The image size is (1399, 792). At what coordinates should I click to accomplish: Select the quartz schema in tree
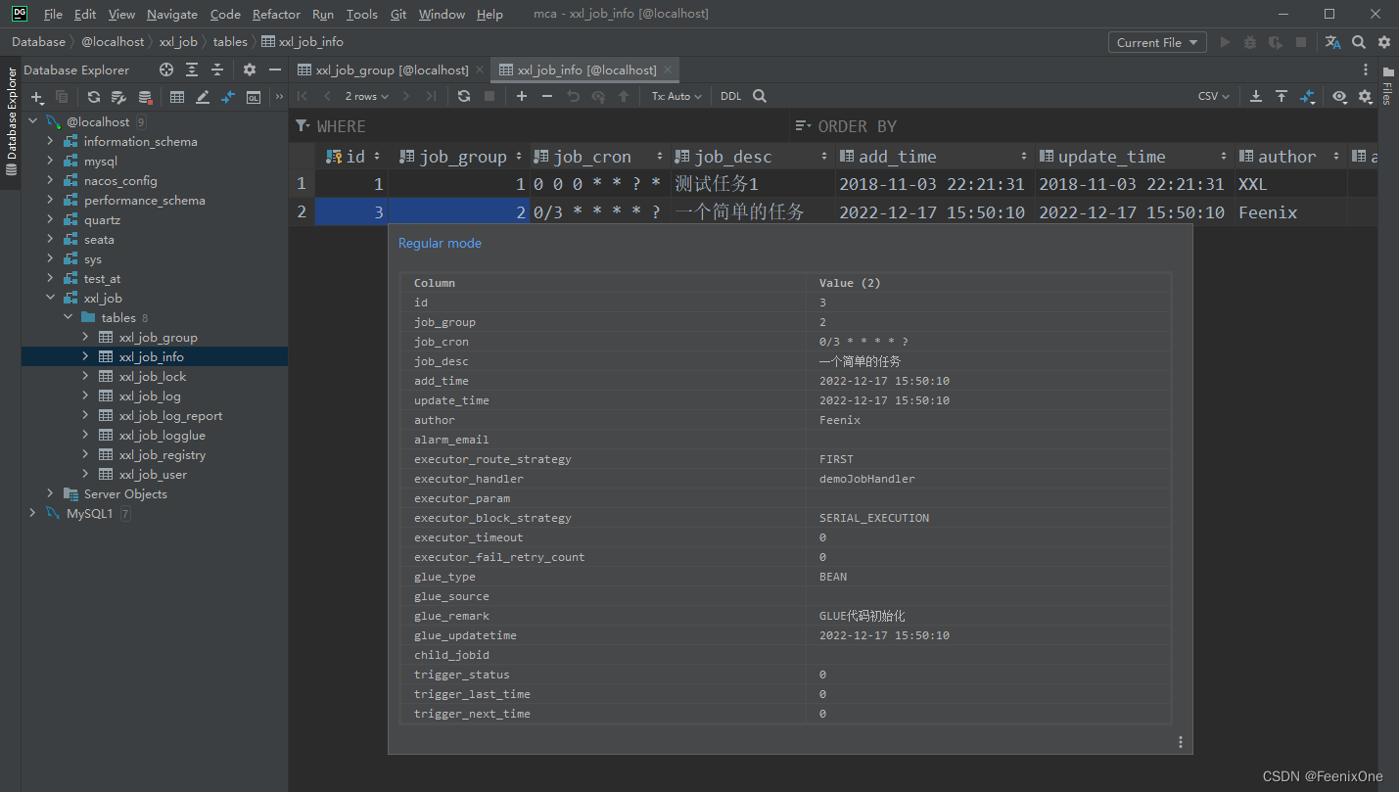(x=102, y=219)
